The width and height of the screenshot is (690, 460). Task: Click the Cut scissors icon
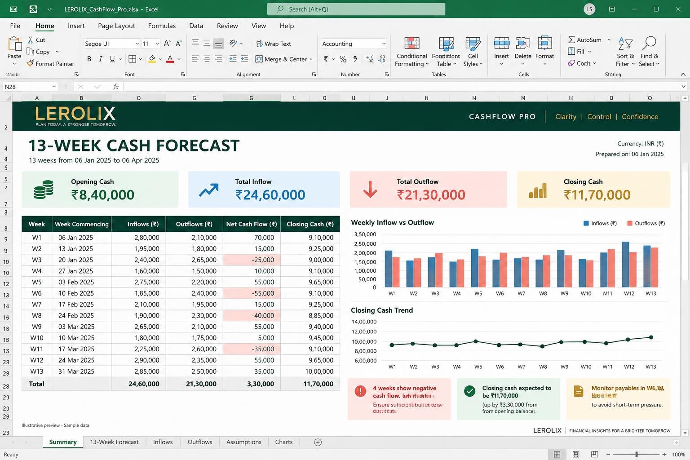click(x=31, y=40)
